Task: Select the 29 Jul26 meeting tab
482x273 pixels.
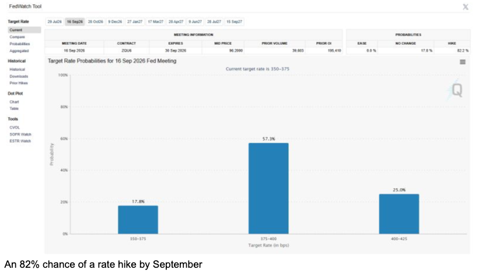Action: [x=54, y=22]
